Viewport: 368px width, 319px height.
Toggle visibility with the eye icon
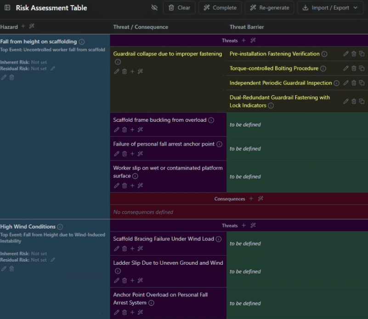pyautogui.click(x=154, y=8)
